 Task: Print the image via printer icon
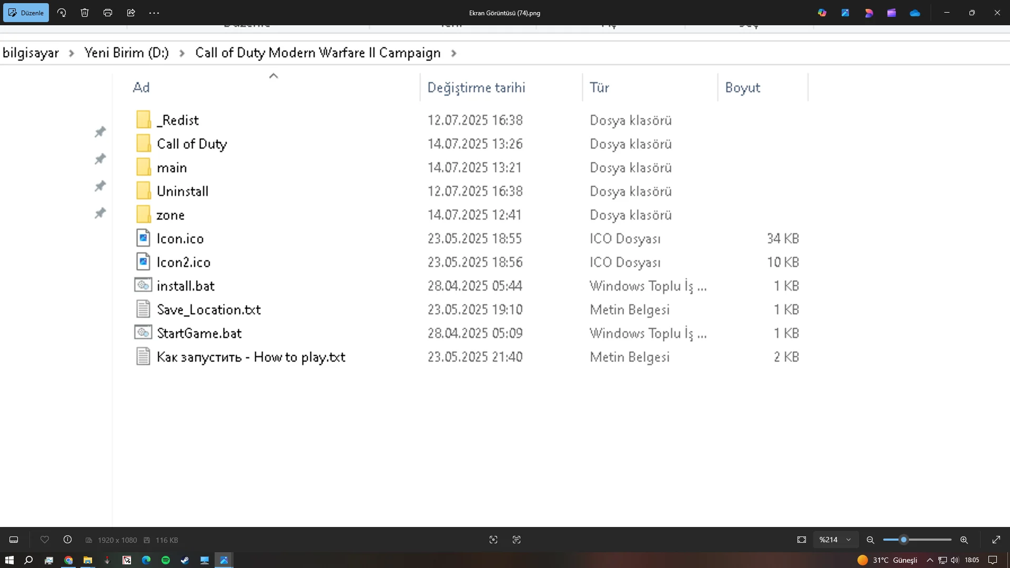point(108,13)
